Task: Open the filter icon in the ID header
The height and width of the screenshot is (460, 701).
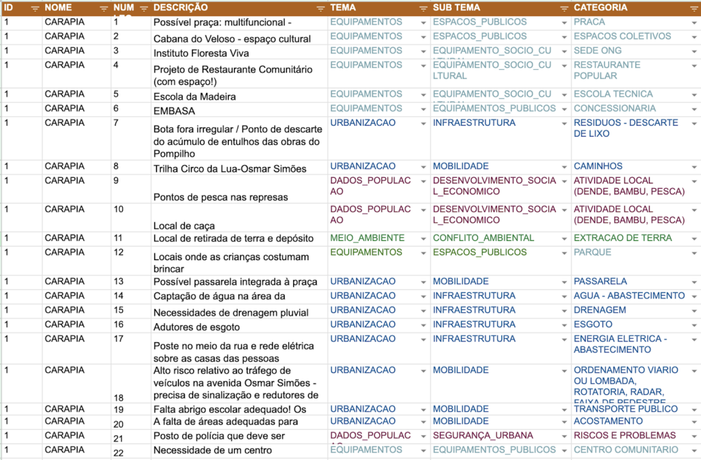Action: [x=34, y=8]
